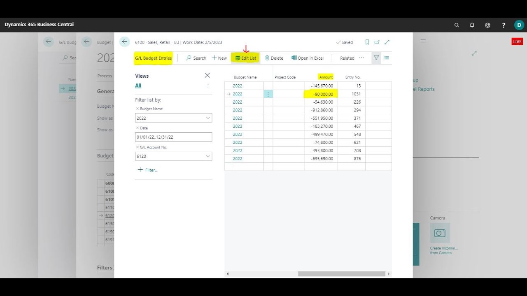Viewport: 527px width, 296px height.
Task: Select amount -74,800.00 cell
Action: (x=321, y=142)
